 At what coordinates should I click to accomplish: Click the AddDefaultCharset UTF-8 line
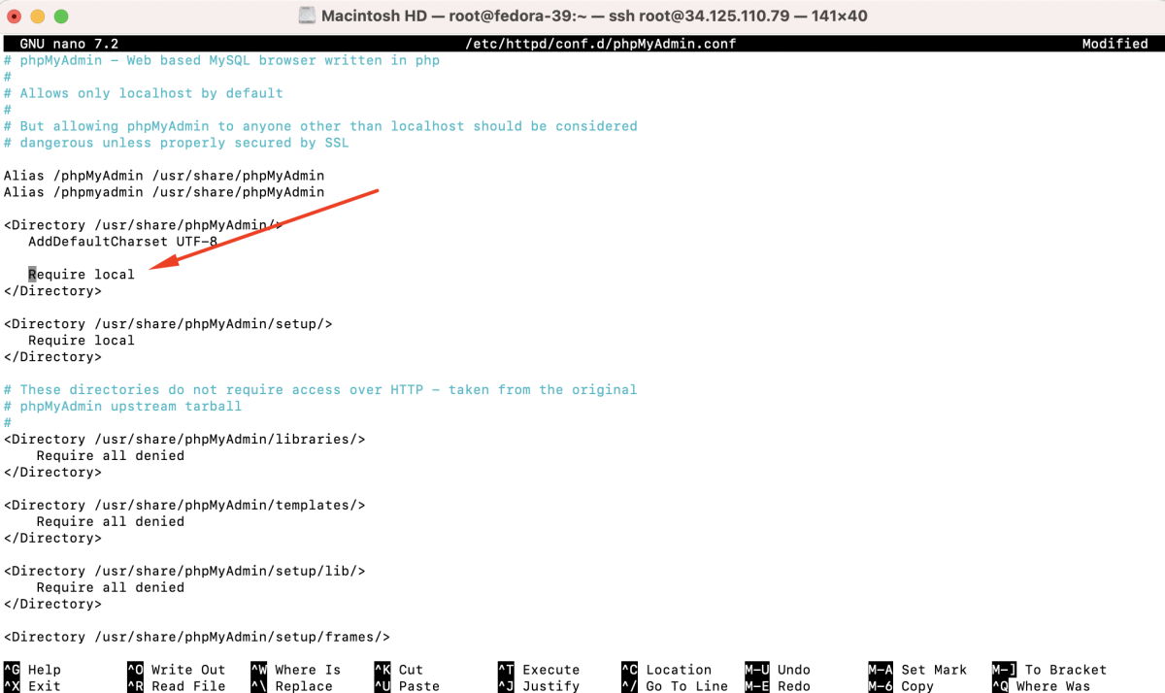[x=123, y=242]
